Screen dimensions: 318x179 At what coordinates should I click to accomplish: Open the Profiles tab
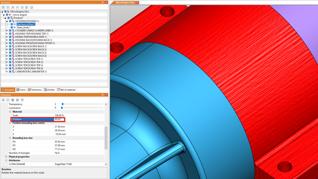[x=49, y=90]
